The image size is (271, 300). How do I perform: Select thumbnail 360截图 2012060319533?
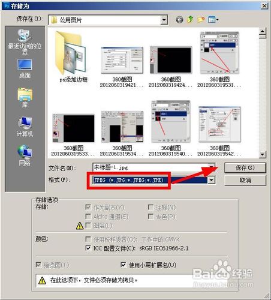coord(73,135)
